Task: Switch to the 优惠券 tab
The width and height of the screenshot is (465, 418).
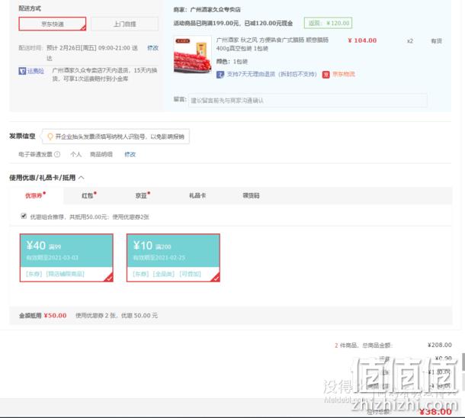Action: point(35,195)
